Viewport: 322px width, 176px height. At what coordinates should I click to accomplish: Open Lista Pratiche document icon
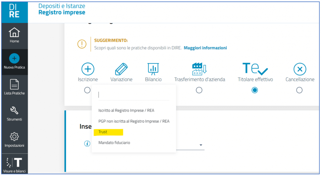coord(14,84)
